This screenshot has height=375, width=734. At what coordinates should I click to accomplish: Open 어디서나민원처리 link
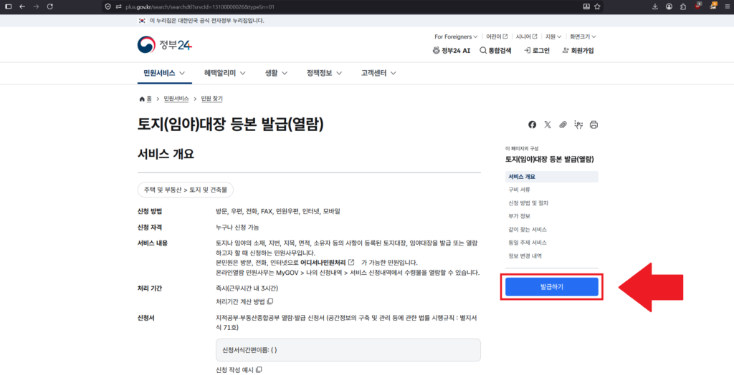tap(327, 263)
